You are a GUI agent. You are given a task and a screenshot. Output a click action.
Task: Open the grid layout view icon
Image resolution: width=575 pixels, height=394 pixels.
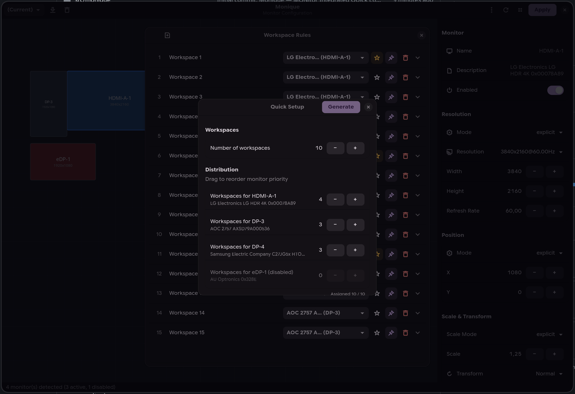pyautogui.click(x=520, y=10)
